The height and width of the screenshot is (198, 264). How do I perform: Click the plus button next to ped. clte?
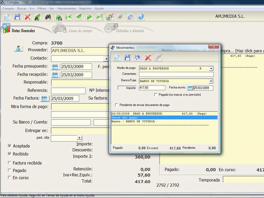pos(80,138)
